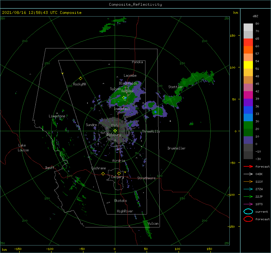The width and height of the screenshot is (271, 253).
Task: Click the Calgary label
Action: (x=117, y=177)
